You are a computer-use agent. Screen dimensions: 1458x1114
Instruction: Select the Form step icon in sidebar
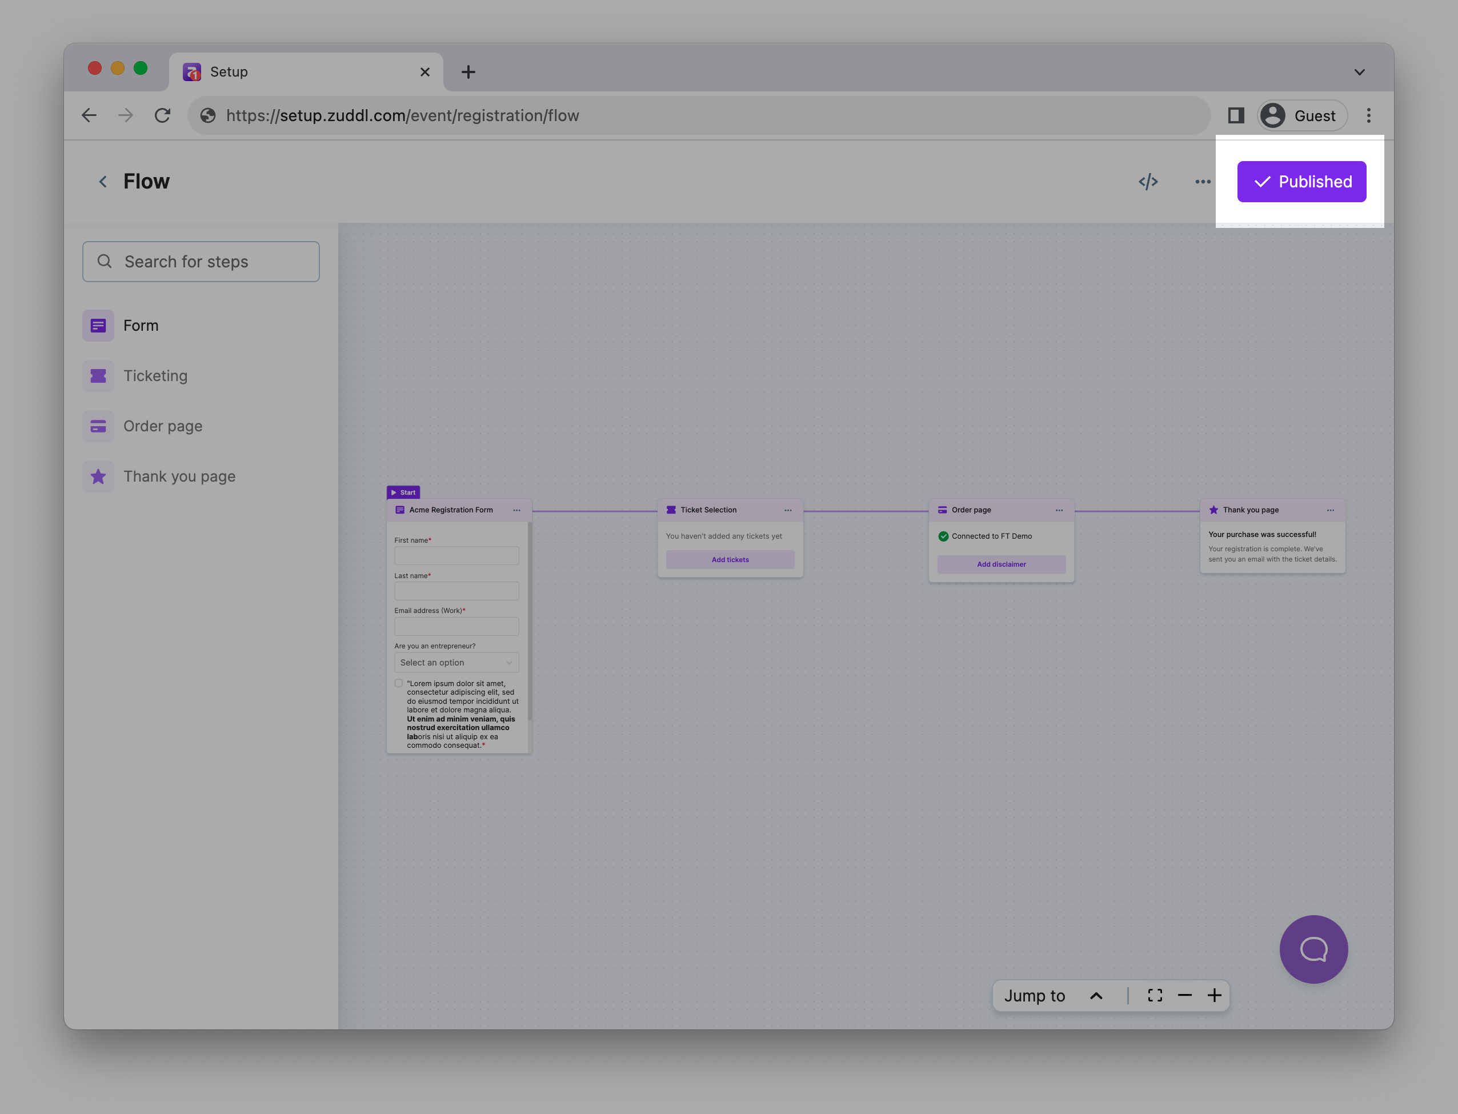click(98, 326)
